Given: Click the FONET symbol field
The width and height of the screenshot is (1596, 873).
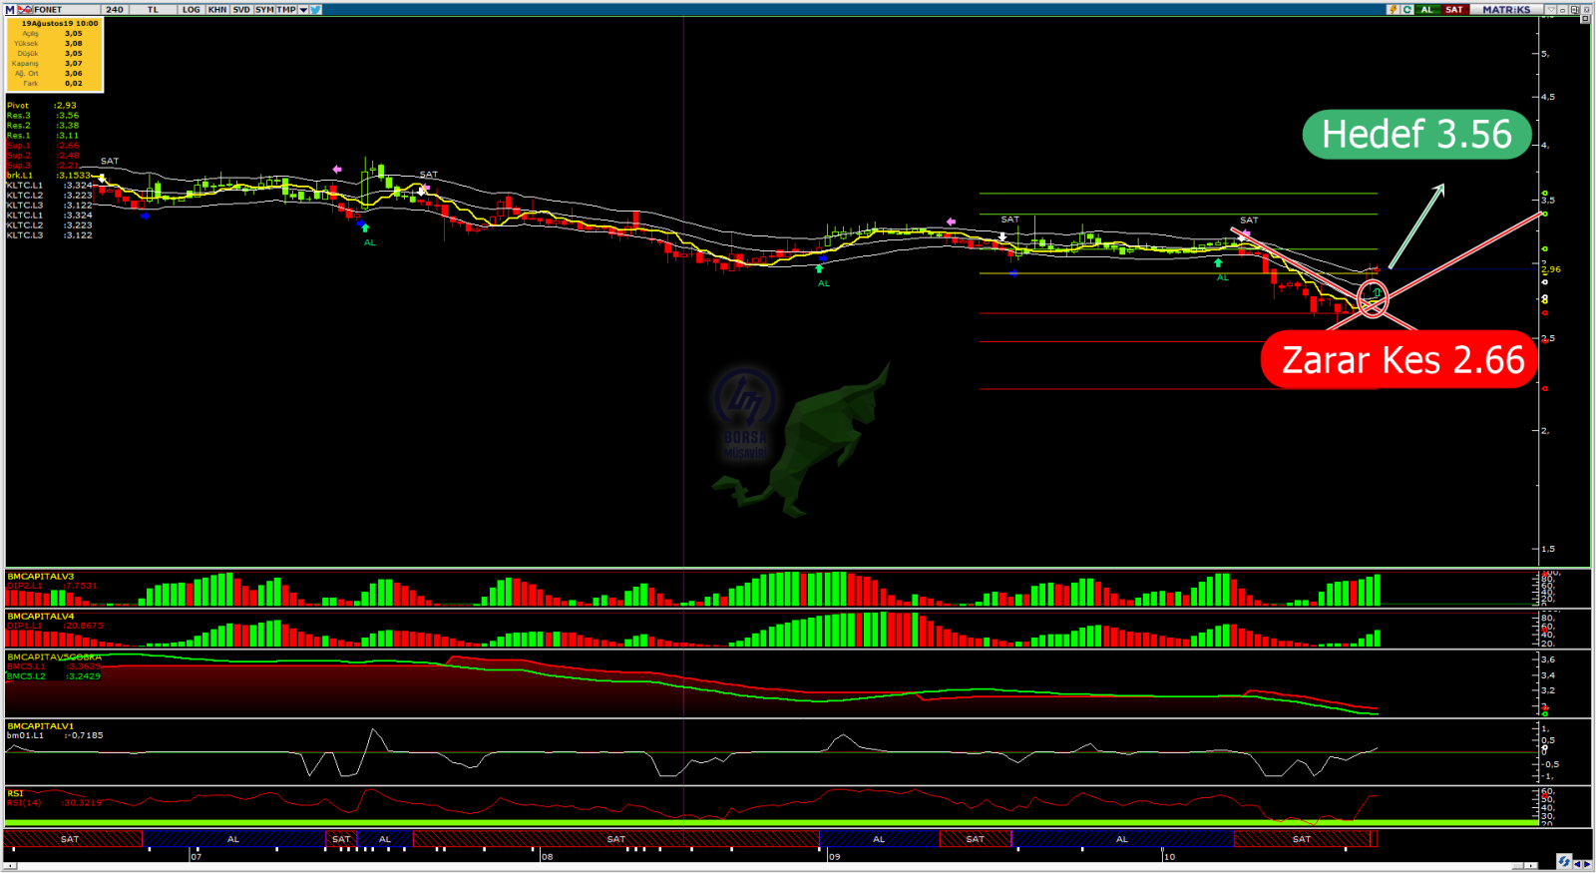Looking at the screenshot, I should click(x=50, y=10).
